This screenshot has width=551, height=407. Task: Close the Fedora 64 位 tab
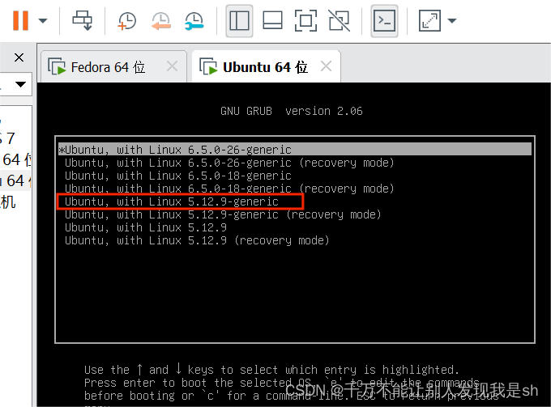[172, 66]
